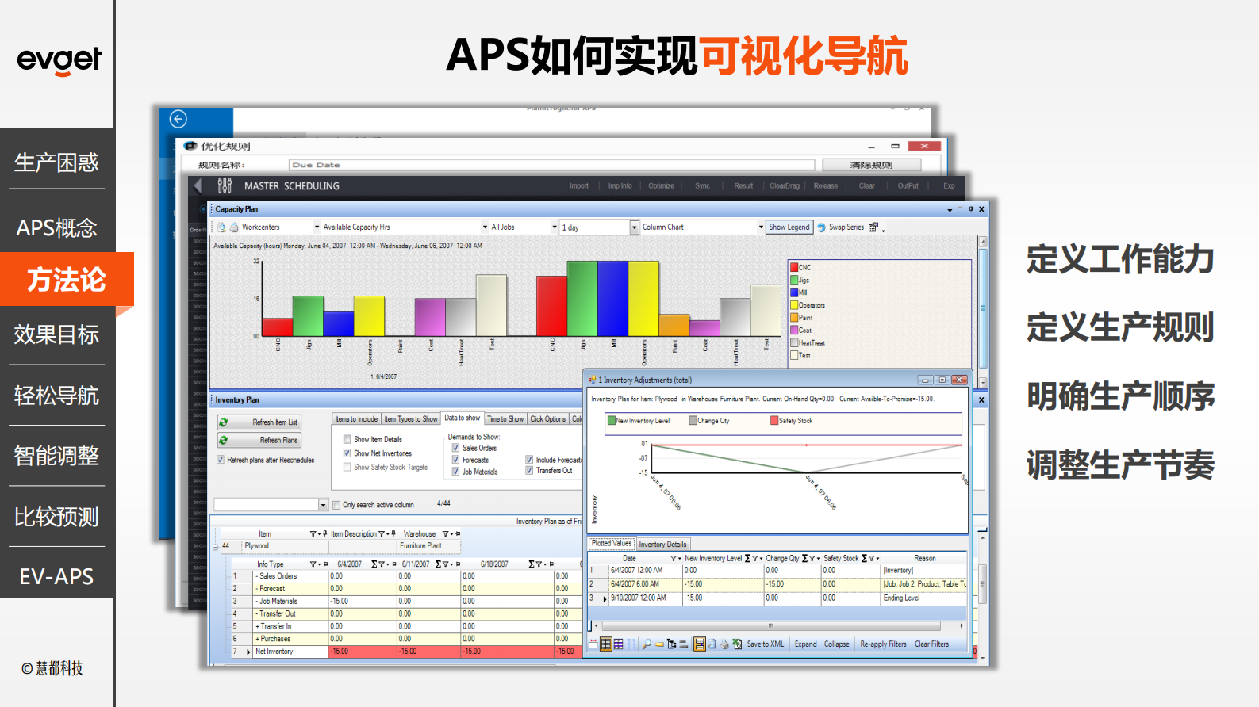The width and height of the screenshot is (1259, 707).
Task: Toggle Transfers Out checkbox
Action: tap(529, 471)
